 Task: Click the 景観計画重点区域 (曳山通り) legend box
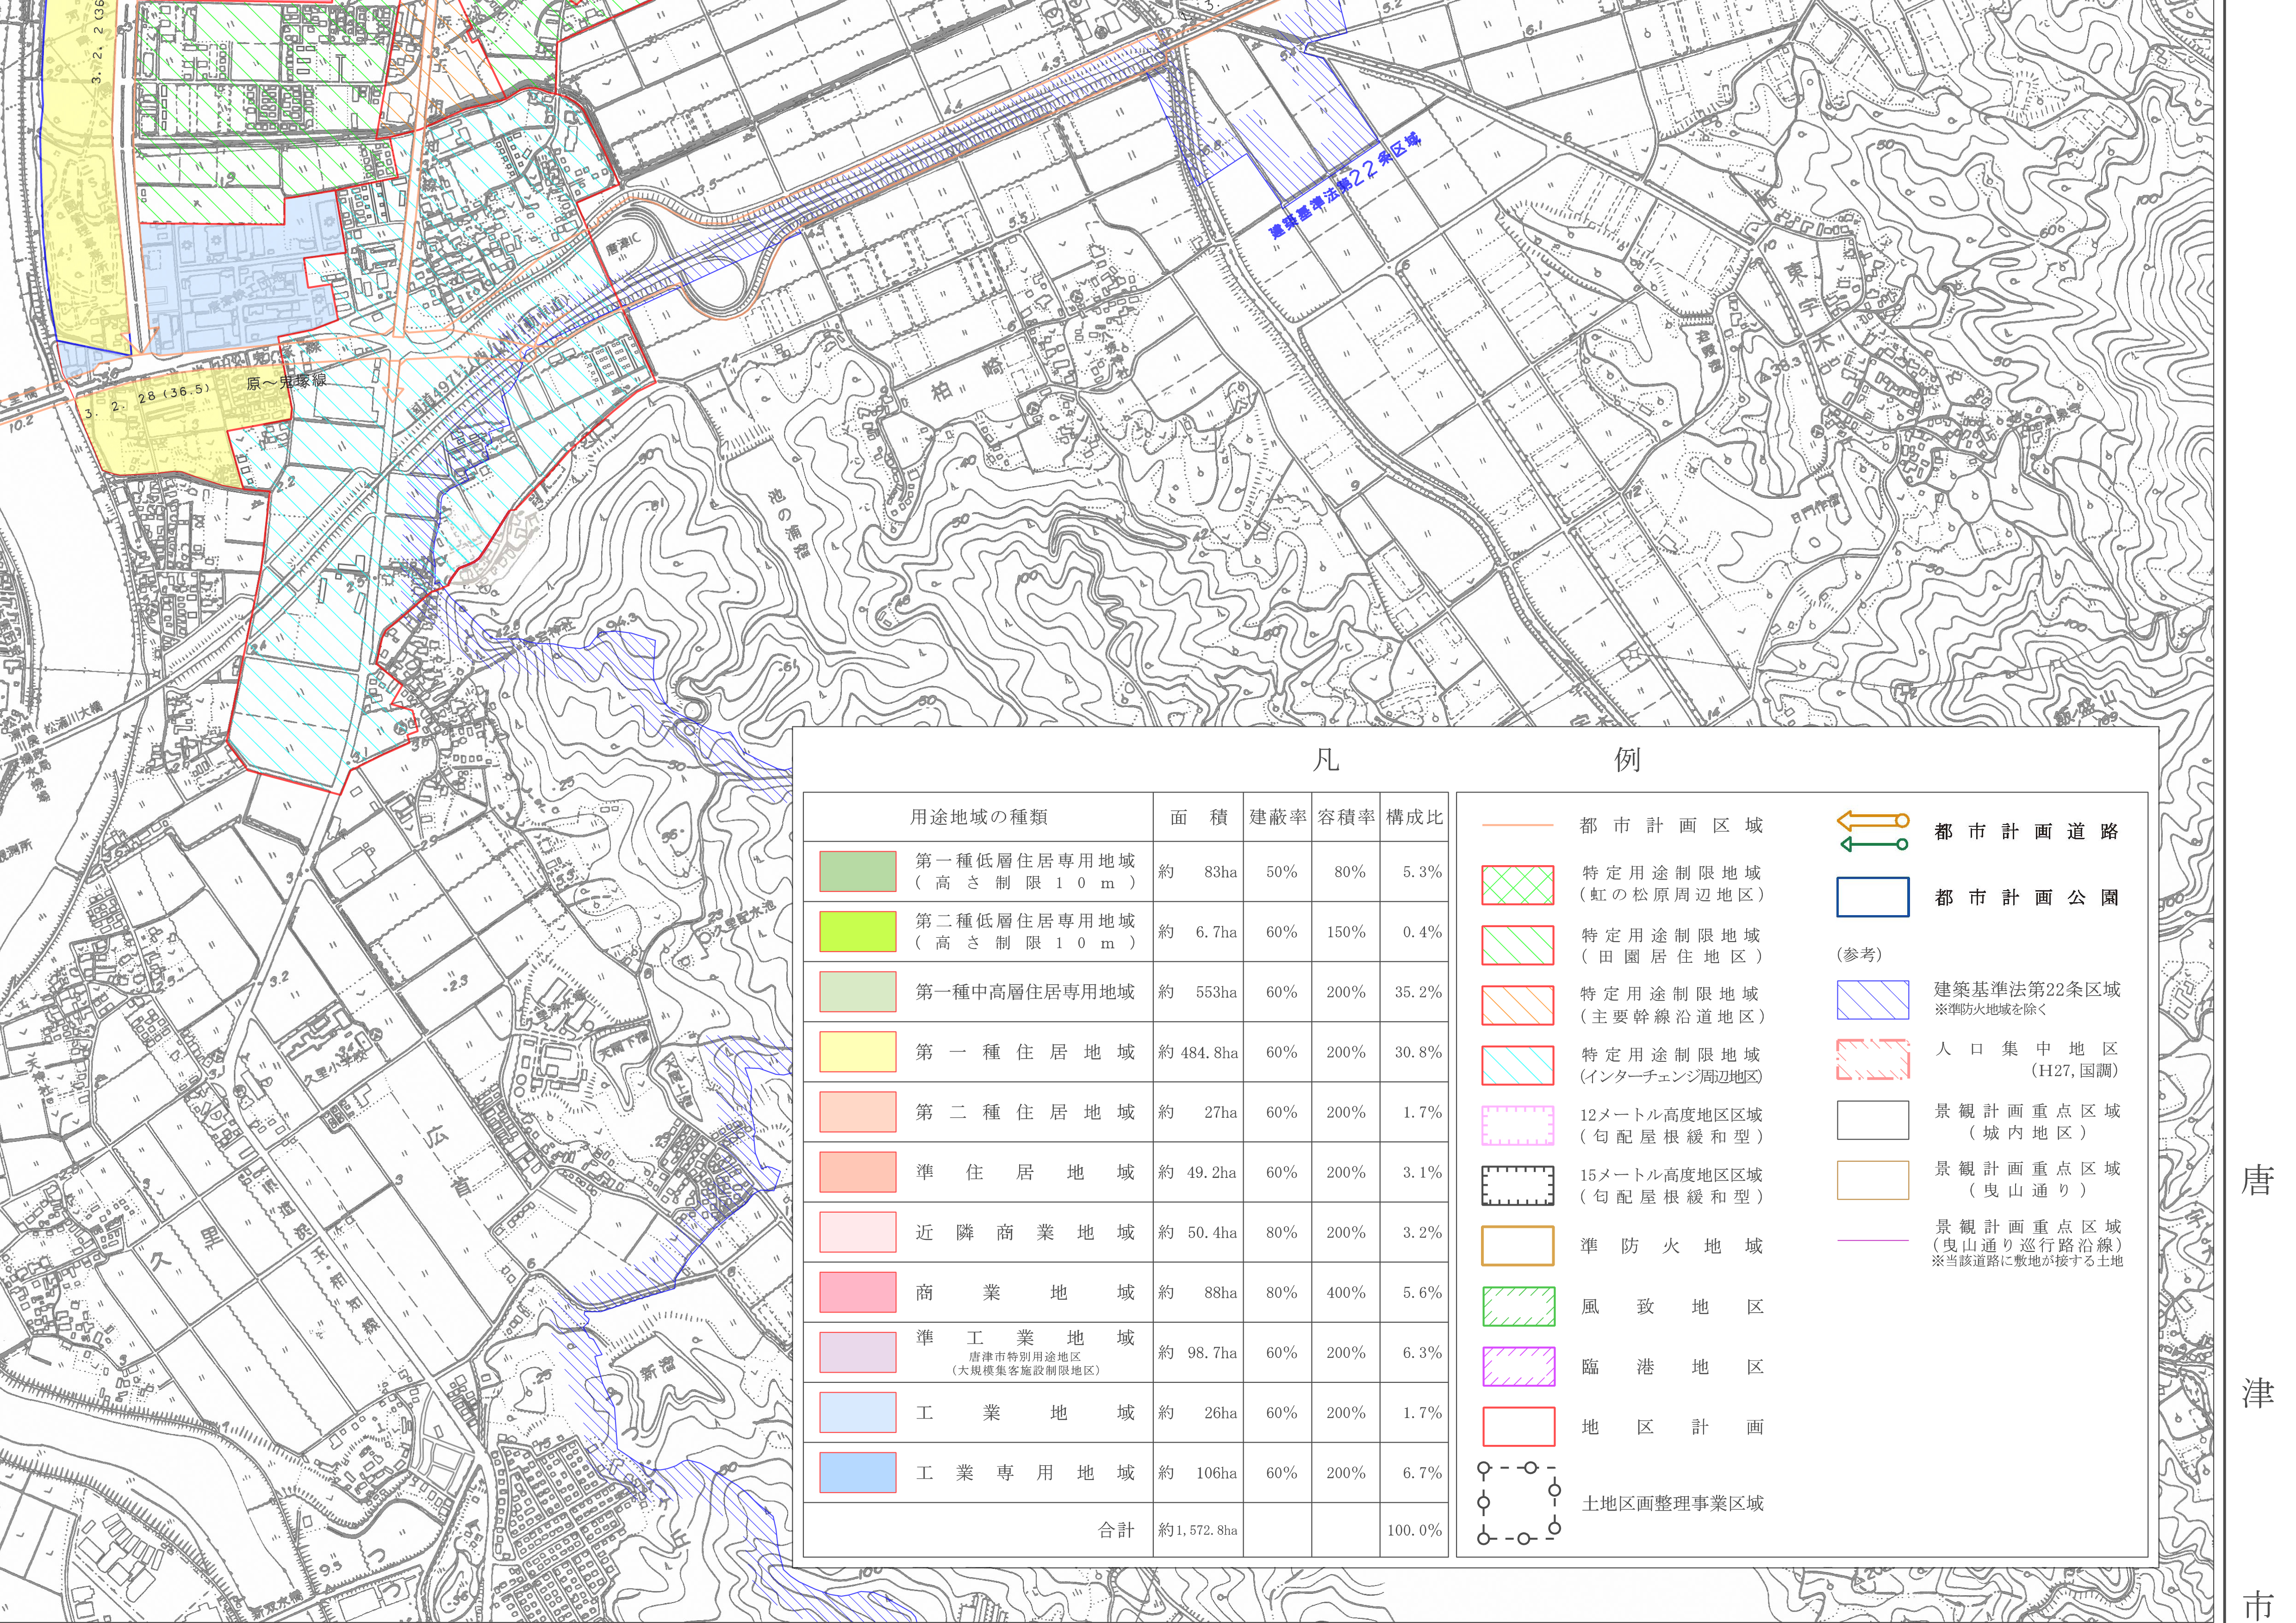(1872, 1179)
